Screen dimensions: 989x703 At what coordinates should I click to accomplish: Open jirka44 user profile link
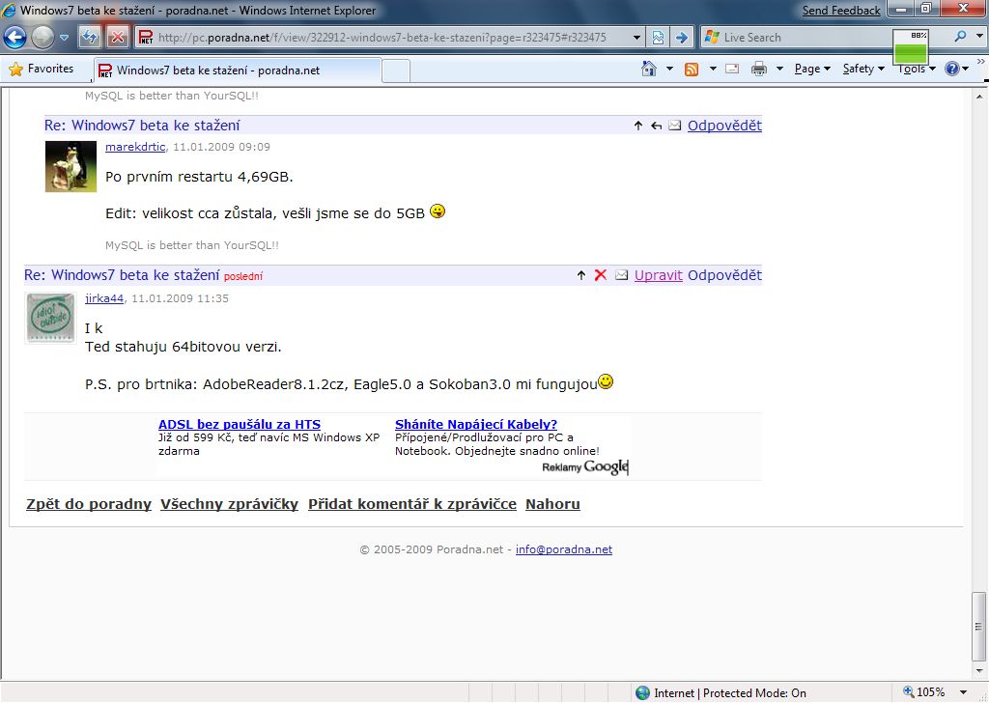pyautogui.click(x=104, y=298)
